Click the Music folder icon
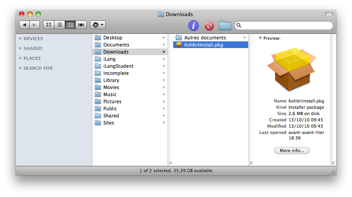 pyautogui.click(x=98, y=94)
